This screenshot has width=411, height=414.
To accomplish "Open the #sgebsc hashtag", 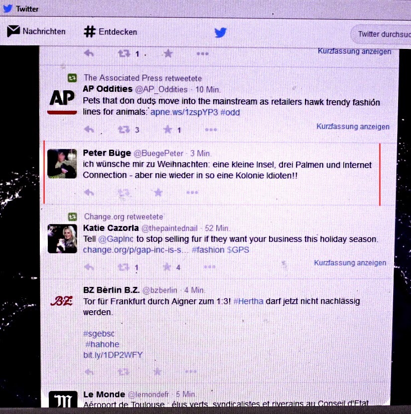I will tap(99, 334).
